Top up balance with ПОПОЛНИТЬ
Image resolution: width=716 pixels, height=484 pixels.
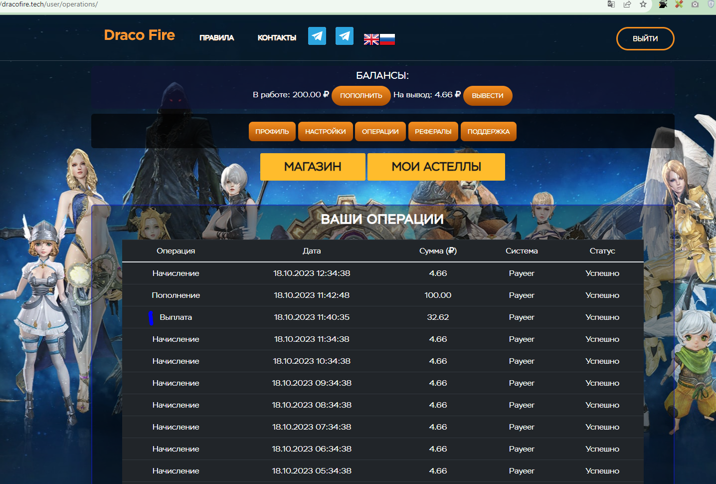(x=361, y=95)
